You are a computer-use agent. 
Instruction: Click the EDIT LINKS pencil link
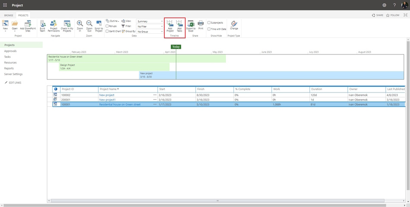(x=13, y=83)
